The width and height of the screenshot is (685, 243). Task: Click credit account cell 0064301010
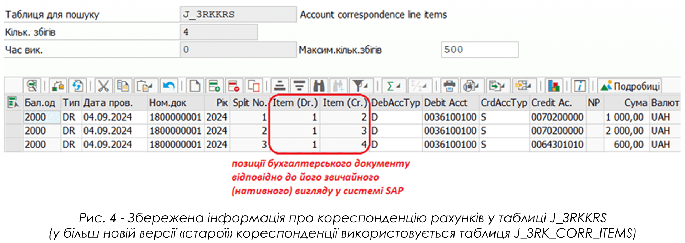557,145
